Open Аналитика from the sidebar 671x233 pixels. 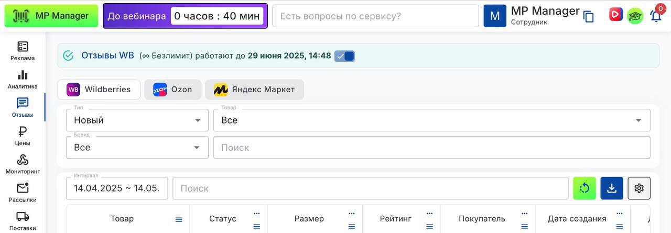23,80
